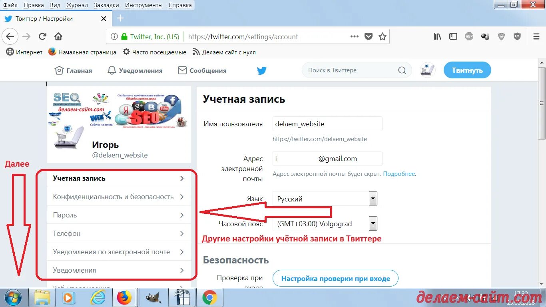The height and width of the screenshot is (307, 546).
Task: Bookmark this page with star icon
Action: click(x=383, y=36)
